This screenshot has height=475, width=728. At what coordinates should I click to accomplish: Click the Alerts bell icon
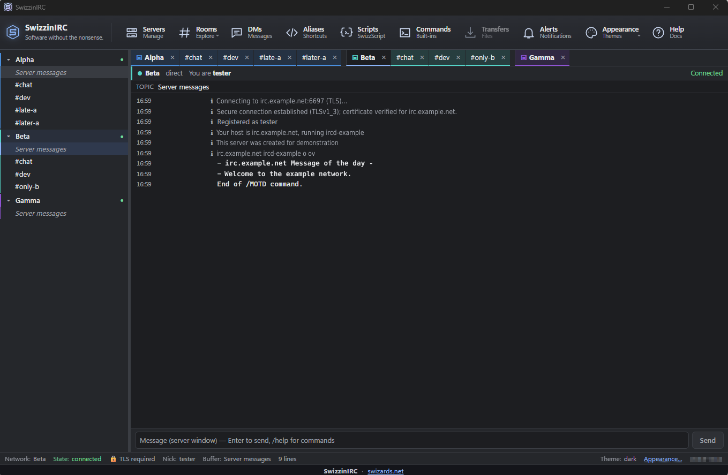tap(529, 33)
